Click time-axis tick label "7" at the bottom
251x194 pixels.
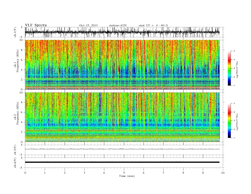164,173
